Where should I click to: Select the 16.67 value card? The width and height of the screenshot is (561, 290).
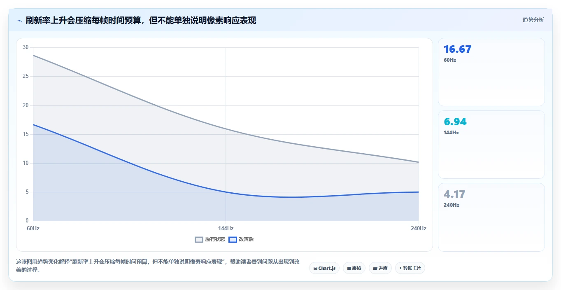click(x=491, y=72)
